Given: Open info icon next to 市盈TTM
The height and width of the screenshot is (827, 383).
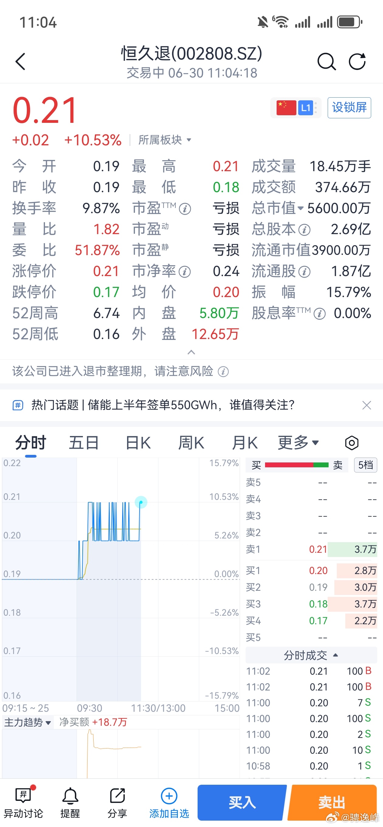Looking at the screenshot, I should pyautogui.click(x=185, y=209).
